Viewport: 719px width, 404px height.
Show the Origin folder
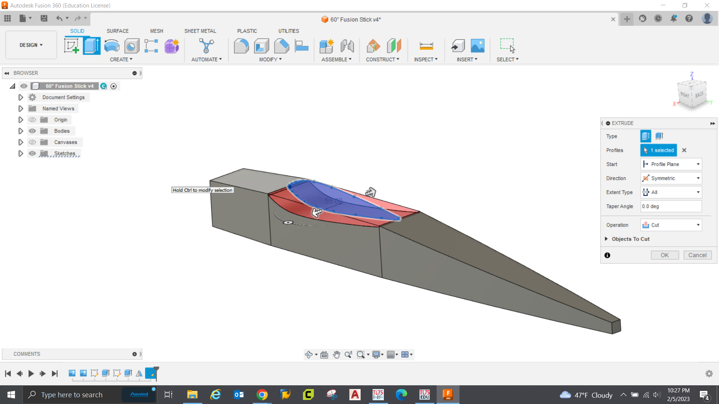click(x=32, y=119)
